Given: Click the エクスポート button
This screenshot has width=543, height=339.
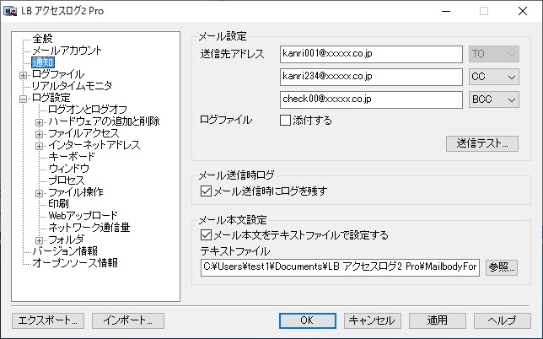Looking at the screenshot, I should [x=48, y=320].
